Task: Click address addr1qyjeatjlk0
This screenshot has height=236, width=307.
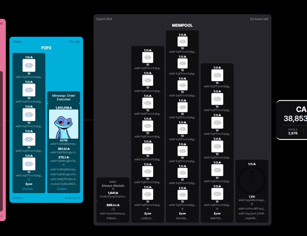Action: tap(252, 213)
